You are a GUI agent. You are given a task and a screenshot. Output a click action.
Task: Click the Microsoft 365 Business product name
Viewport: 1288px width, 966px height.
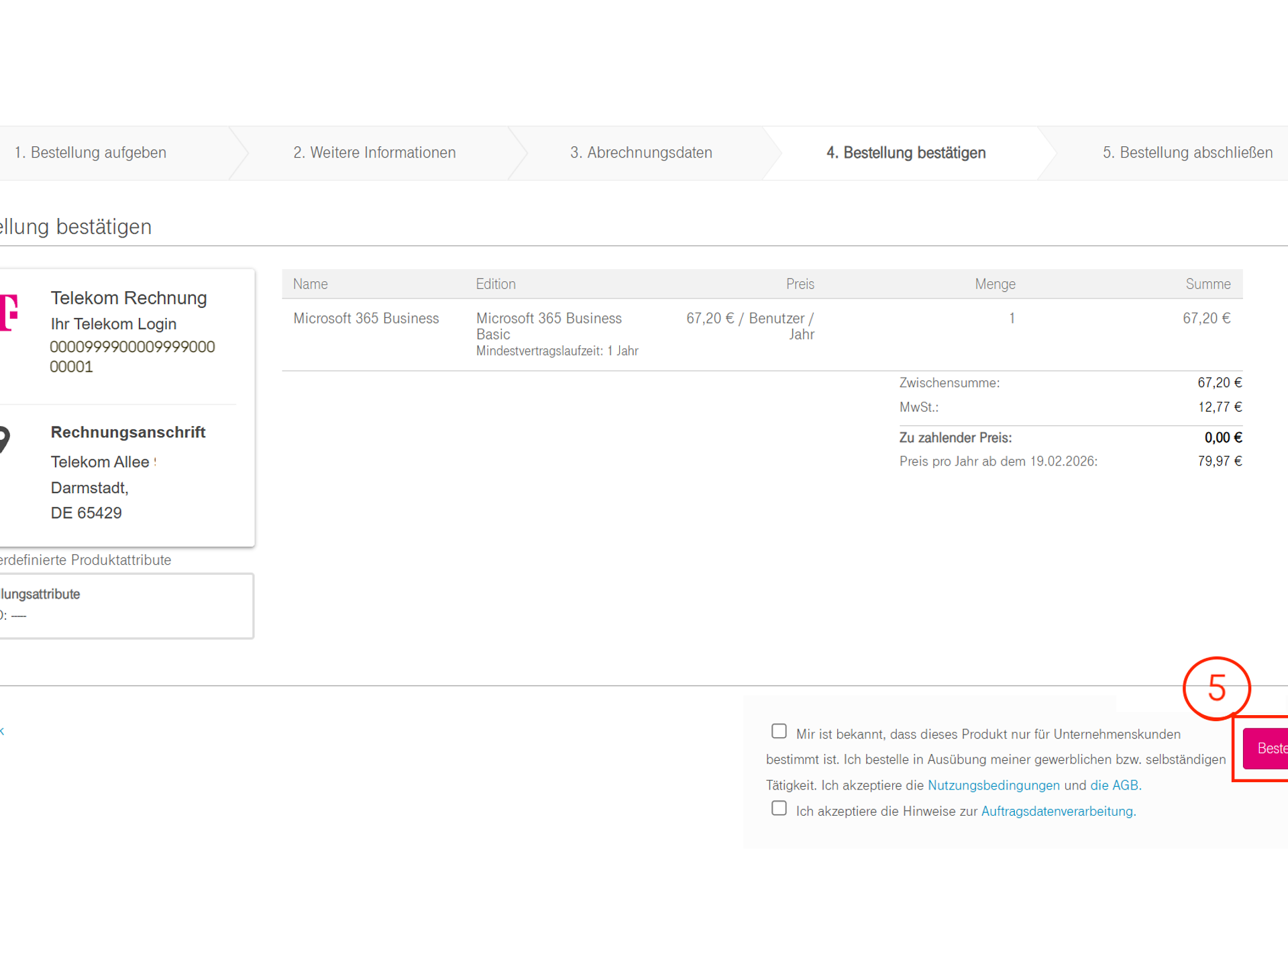click(x=366, y=319)
